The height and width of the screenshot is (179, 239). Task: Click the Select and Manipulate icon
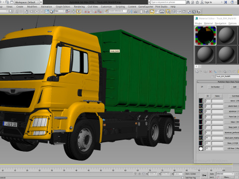(x=74, y=11)
